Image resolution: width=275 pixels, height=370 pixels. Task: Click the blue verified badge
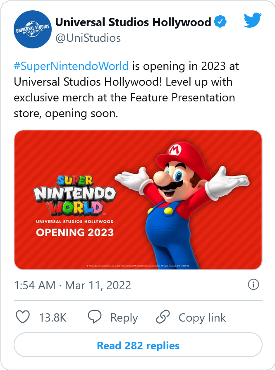(x=220, y=22)
